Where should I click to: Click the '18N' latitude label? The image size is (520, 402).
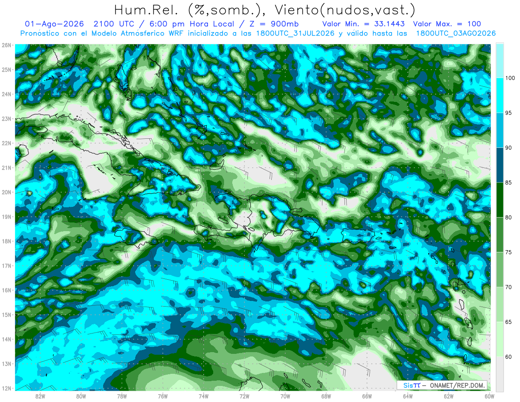pyautogui.click(x=6, y=241)
